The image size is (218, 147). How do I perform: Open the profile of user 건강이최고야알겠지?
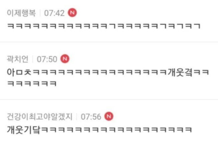point(40,117)
